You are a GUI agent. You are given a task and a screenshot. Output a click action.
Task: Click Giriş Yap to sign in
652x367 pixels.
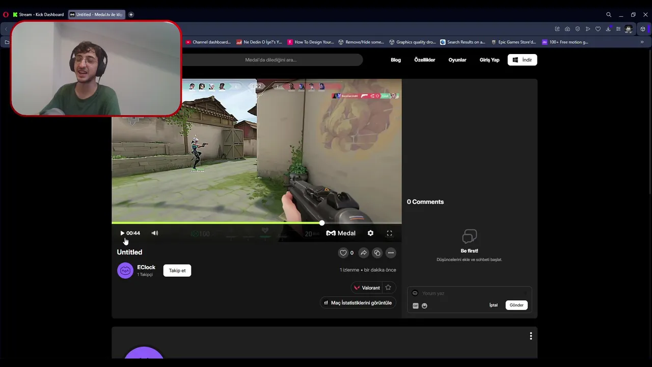coord(490,60)
